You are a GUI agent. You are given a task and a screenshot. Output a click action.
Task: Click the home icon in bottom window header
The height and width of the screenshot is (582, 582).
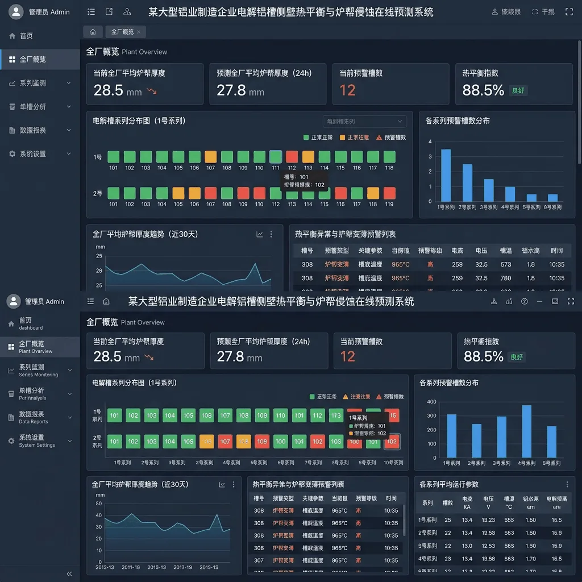coord(106,301)
